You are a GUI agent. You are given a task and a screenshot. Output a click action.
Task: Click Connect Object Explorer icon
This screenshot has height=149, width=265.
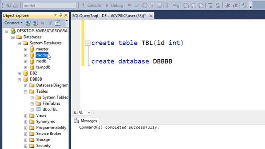click(x=28, y=23)
